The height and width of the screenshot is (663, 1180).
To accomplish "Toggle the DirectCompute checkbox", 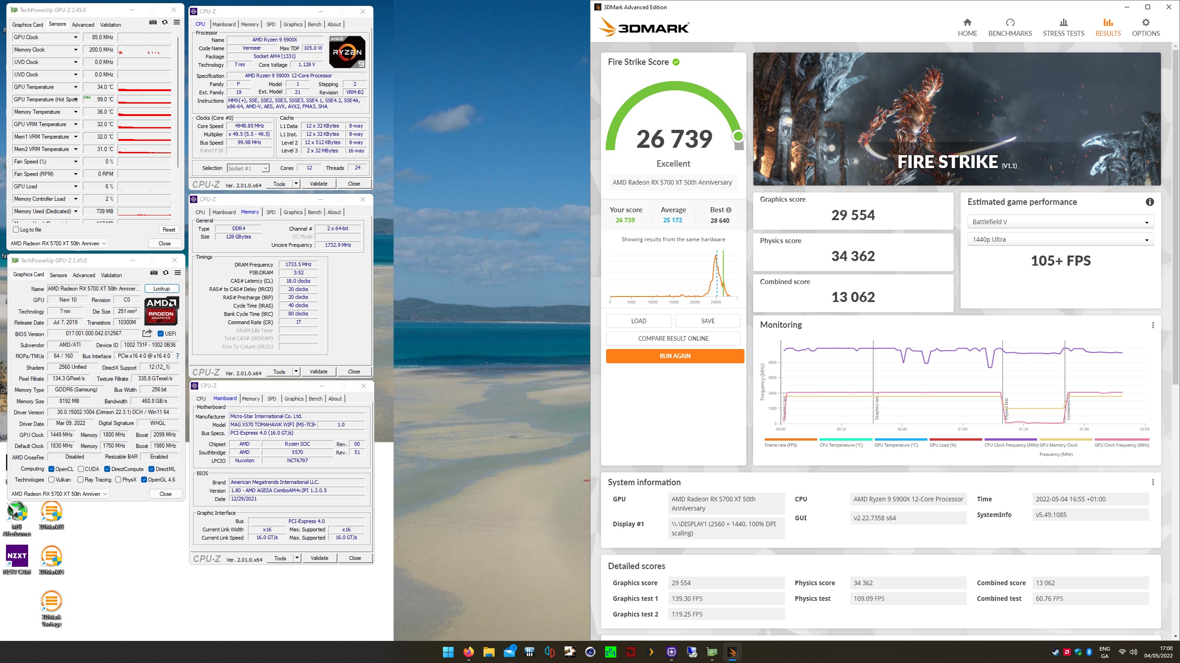I will click(x=107, y=469).
